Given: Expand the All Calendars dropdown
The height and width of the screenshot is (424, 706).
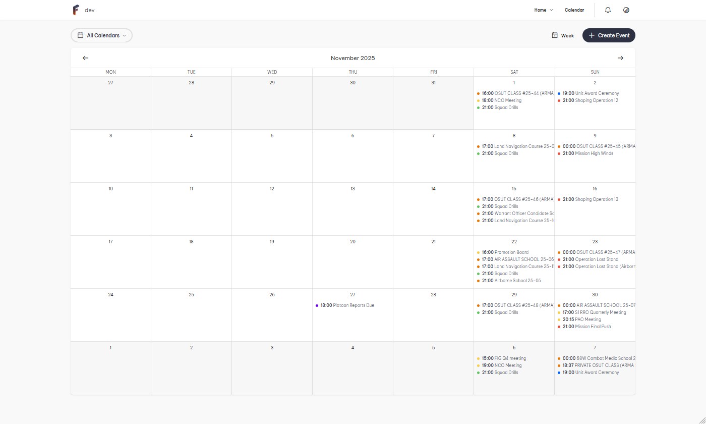Looking at the screenshot, I should (x=124, y=36).
